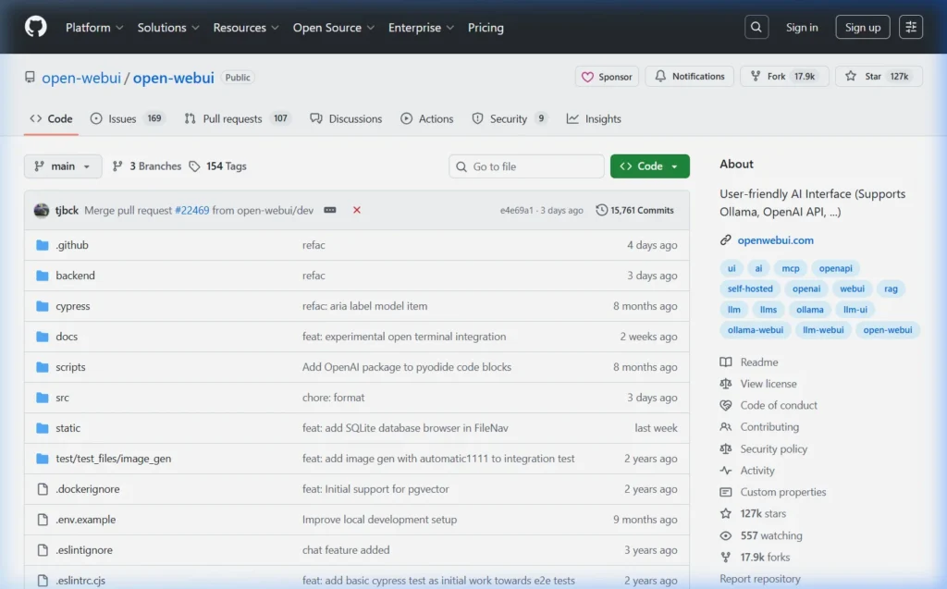The width and height of the screenshot is (947, 589).
Task: Open commit history via the 15,761 Commits clock icon
Action: click(603, 210)
